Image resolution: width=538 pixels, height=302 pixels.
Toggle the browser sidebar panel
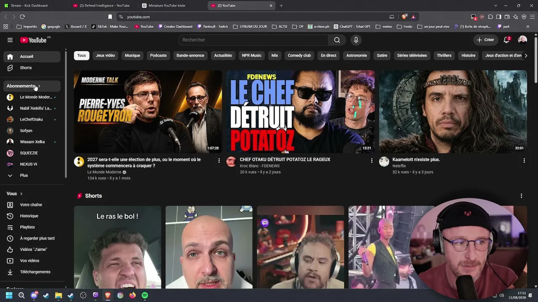[x=499, y=17]
